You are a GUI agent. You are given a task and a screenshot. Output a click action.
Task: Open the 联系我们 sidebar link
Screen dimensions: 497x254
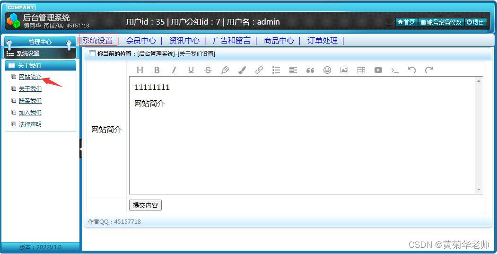pyautogui.click(x=30, y=101)
